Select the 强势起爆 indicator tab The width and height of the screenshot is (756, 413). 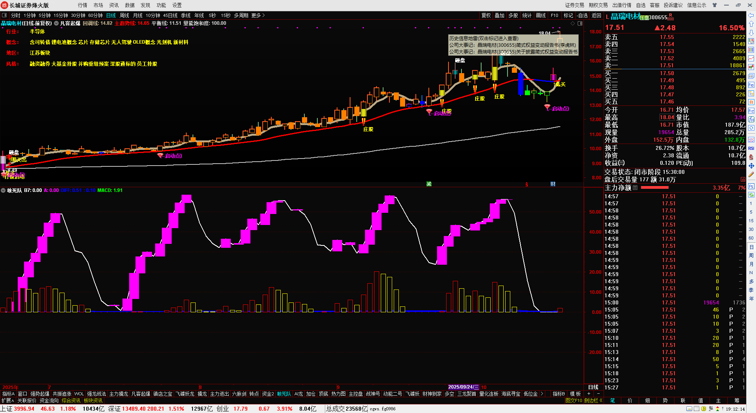(x=40, y=394)
